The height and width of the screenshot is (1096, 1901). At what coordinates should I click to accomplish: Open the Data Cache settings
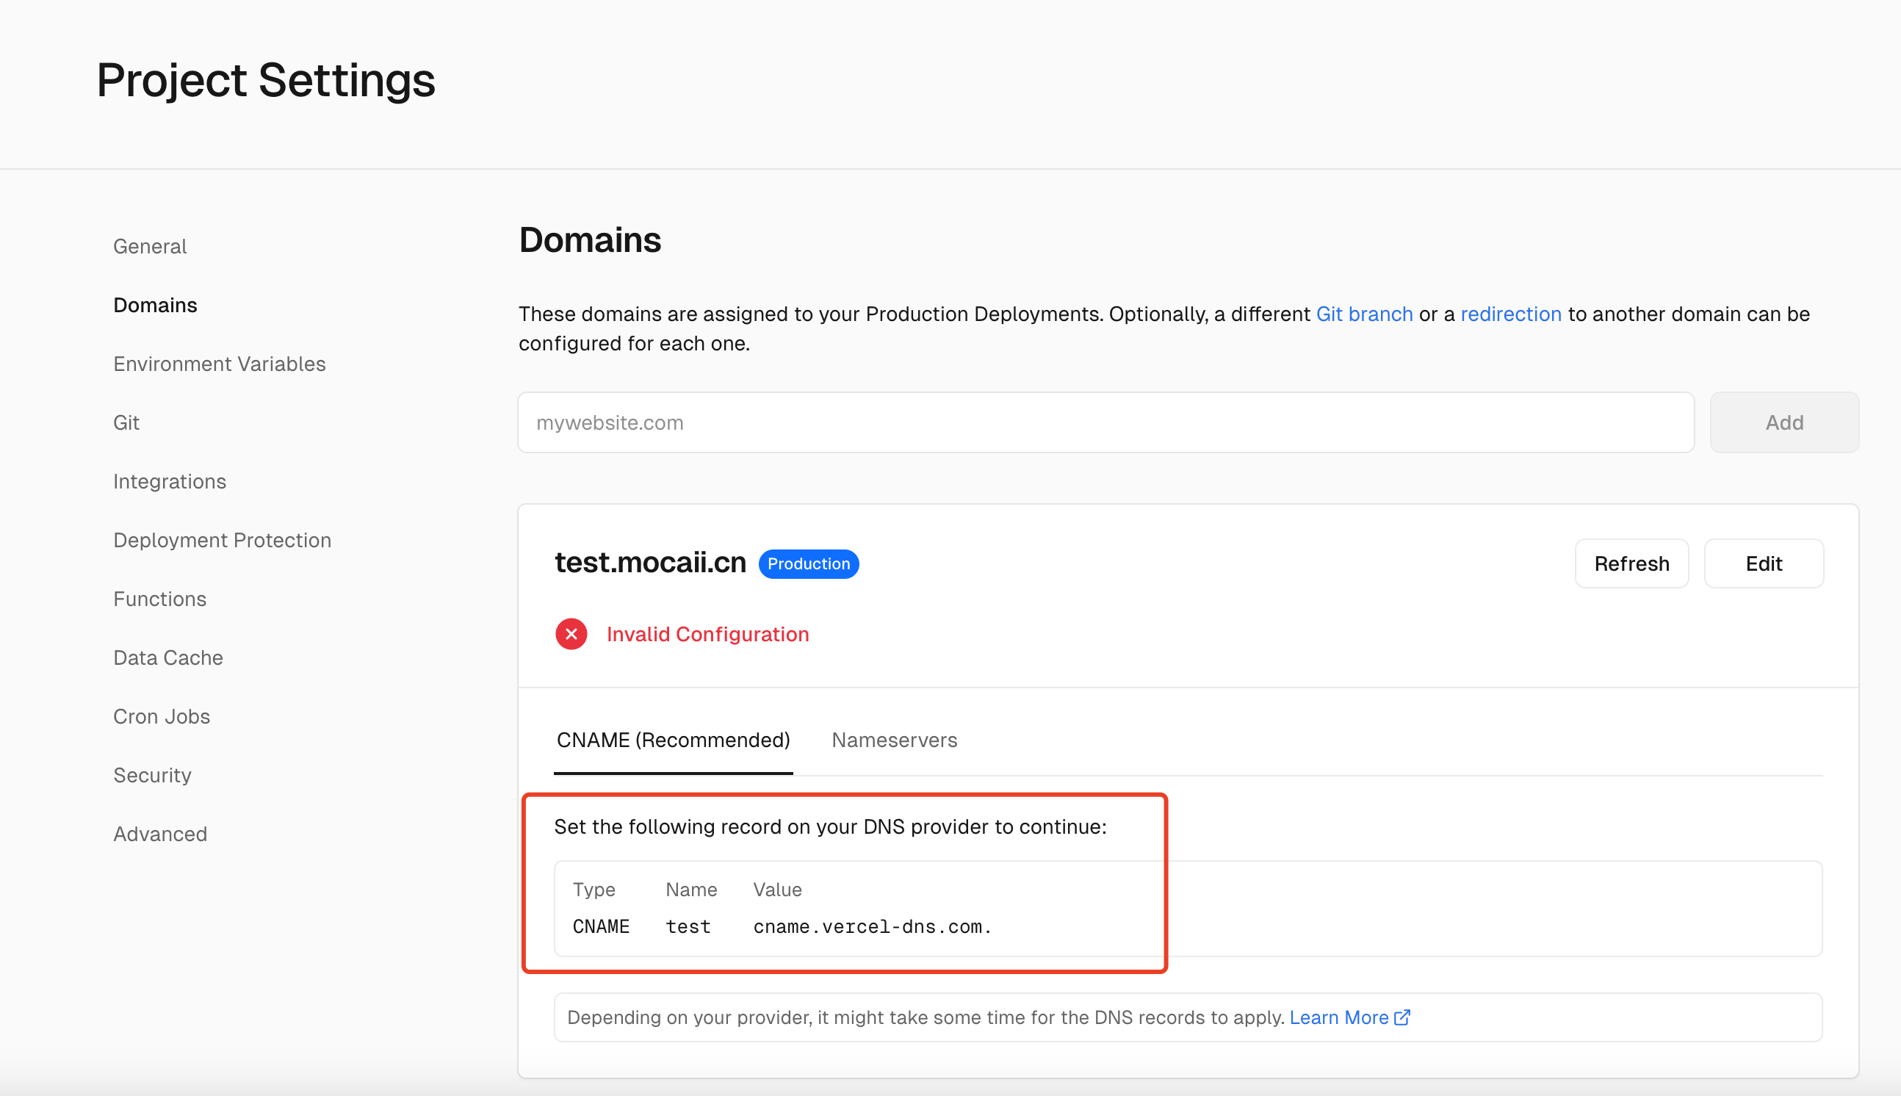(x=167, y=657)
